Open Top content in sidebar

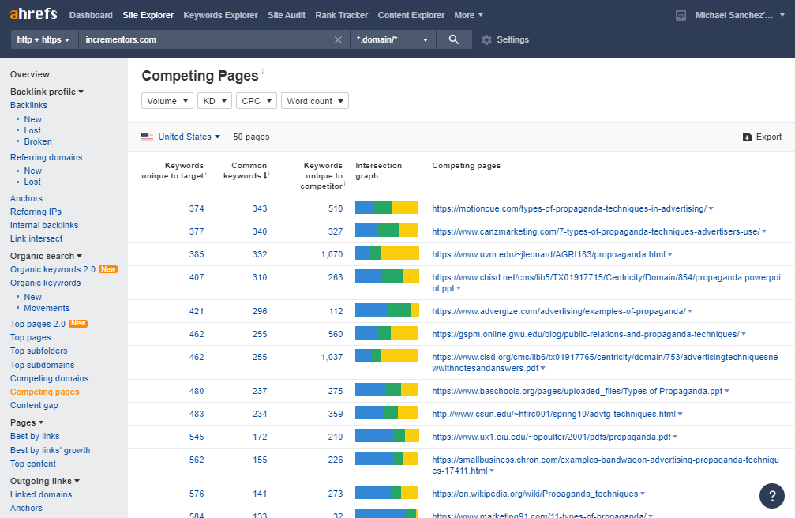[33, 464]
